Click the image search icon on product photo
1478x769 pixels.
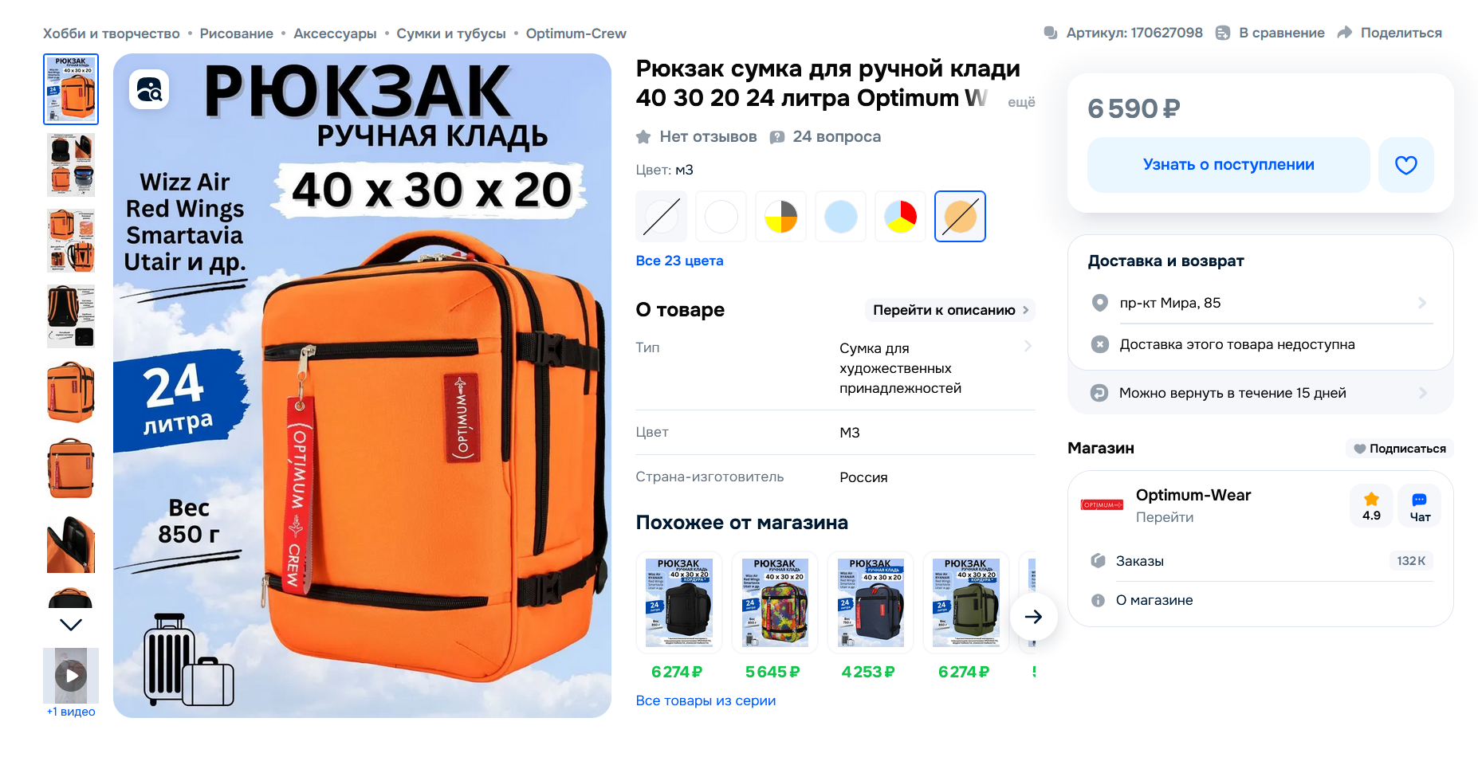(149, 90)
